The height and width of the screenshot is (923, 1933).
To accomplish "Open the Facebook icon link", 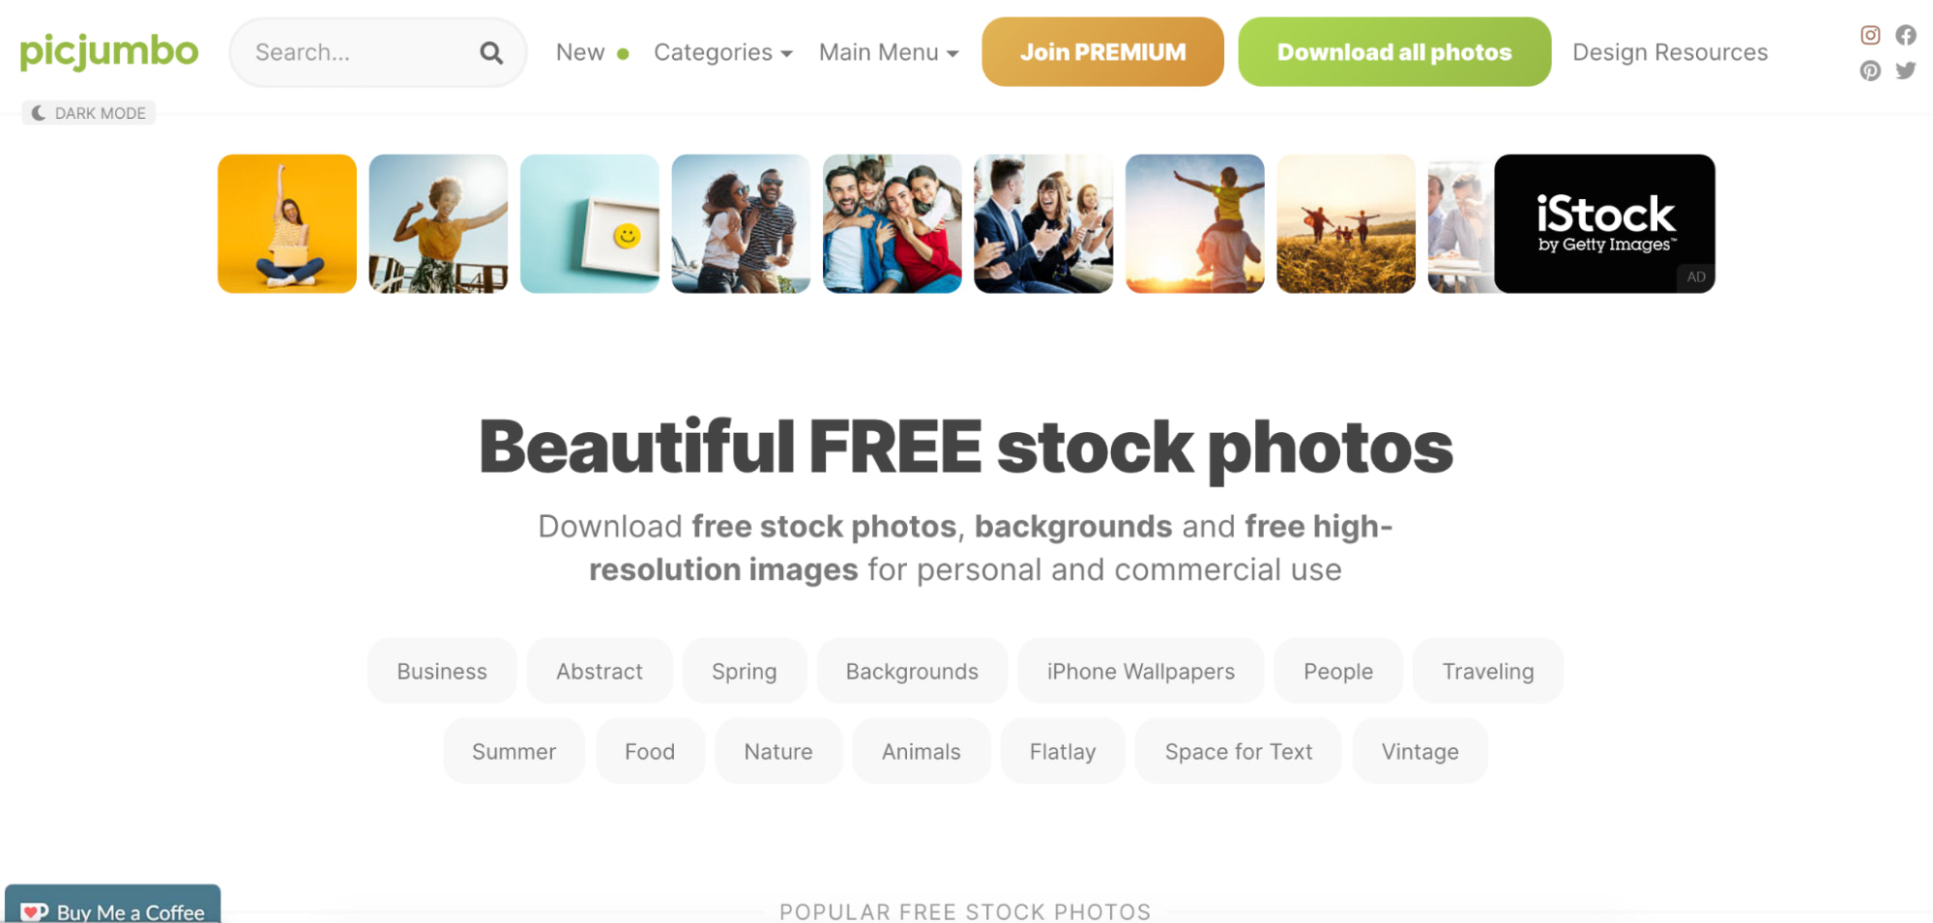I will 1905,36.
